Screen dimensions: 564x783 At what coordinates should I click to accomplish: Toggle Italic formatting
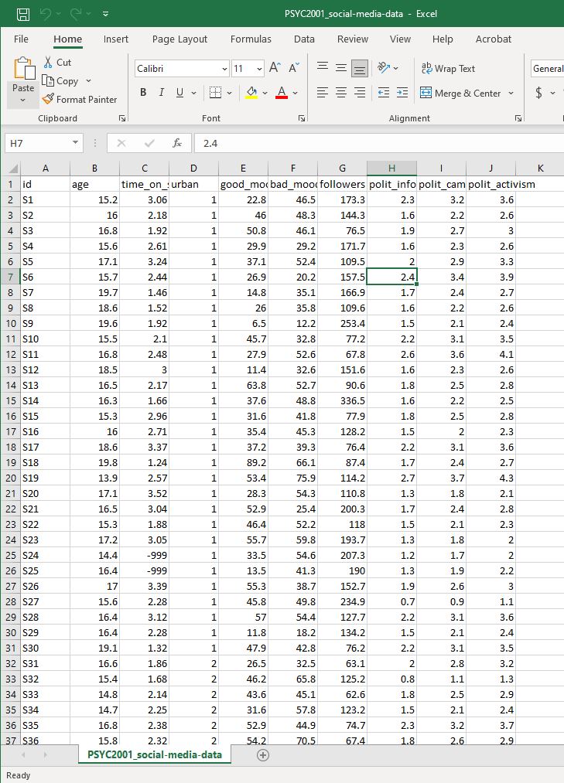pos(161,93)
